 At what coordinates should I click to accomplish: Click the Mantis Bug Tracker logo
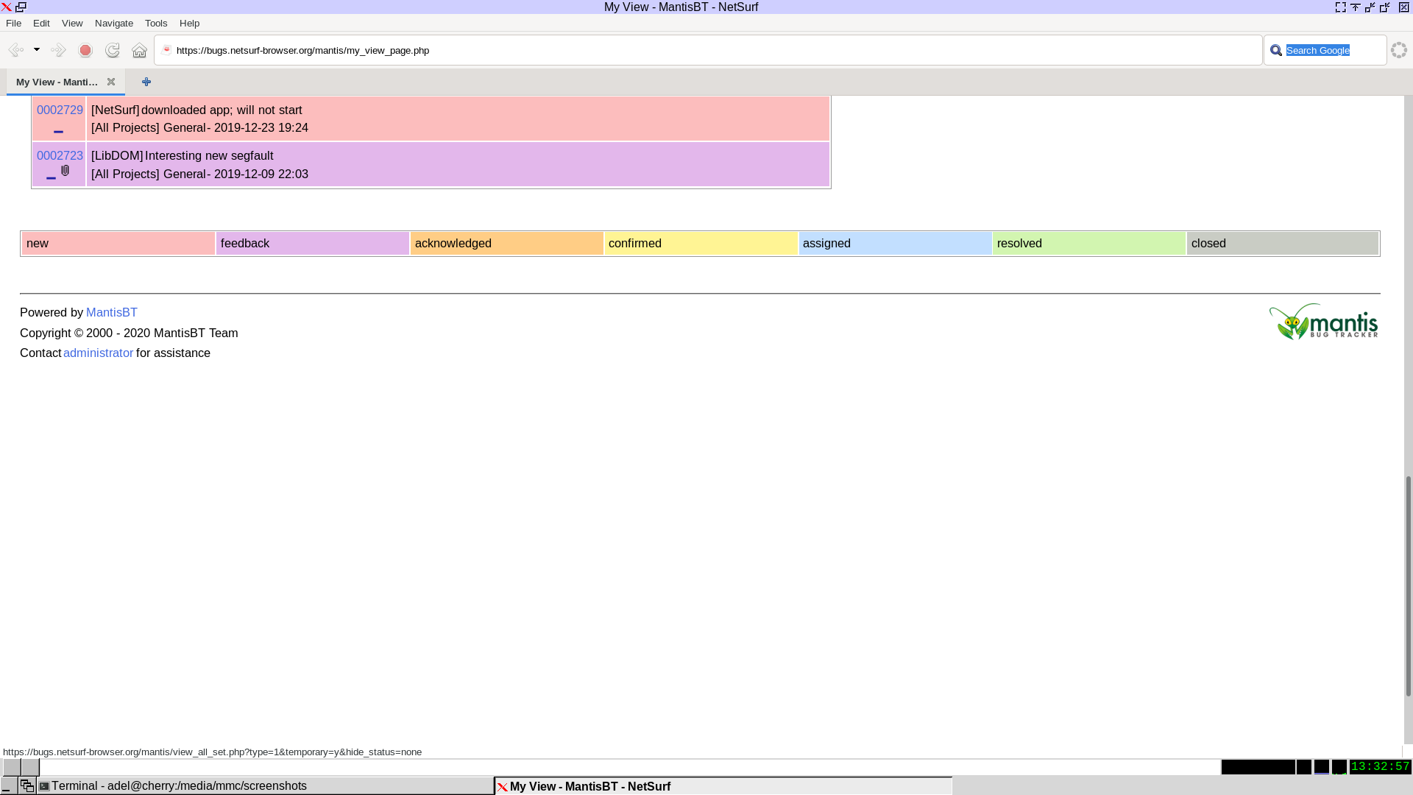point(1322,322)
